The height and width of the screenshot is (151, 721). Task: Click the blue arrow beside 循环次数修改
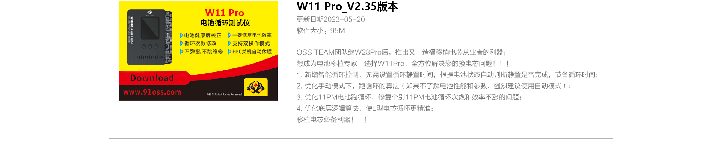click(x=182, y=43)
